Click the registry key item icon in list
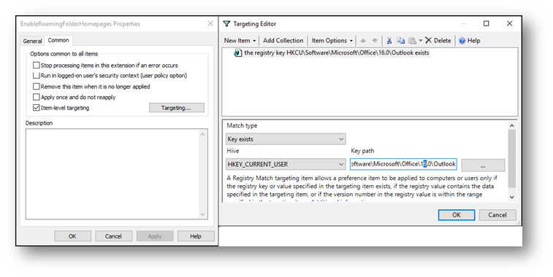This screenshot has height=277, width=553. [x=237, y=52]
